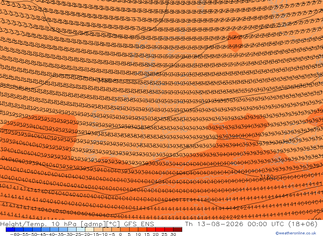The width and height of the screenshot is (323, 236).
Task: Choose the blue swatch between -45 and -40
Action: [46, 230]
